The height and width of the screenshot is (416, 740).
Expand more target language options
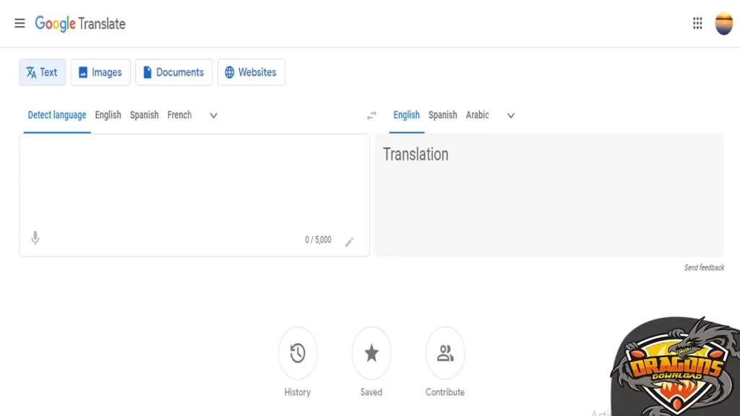[x=510, y=115]
